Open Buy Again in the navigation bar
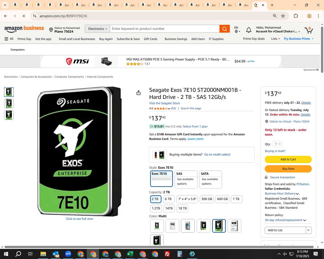Screen dimensions: 324x259 tap(106, 39)
